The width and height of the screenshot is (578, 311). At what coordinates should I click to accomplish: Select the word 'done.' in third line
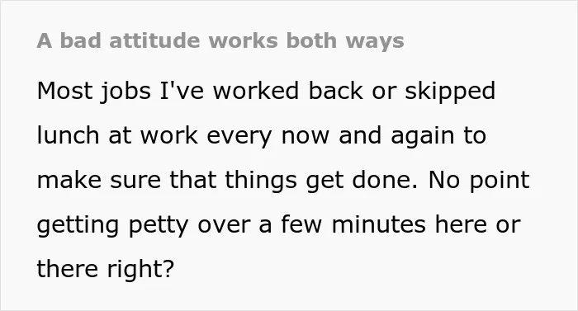pyautogui.click(x=385, y=180)
